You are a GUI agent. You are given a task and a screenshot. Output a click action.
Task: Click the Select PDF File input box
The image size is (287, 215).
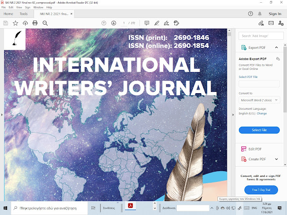[259, 84]
